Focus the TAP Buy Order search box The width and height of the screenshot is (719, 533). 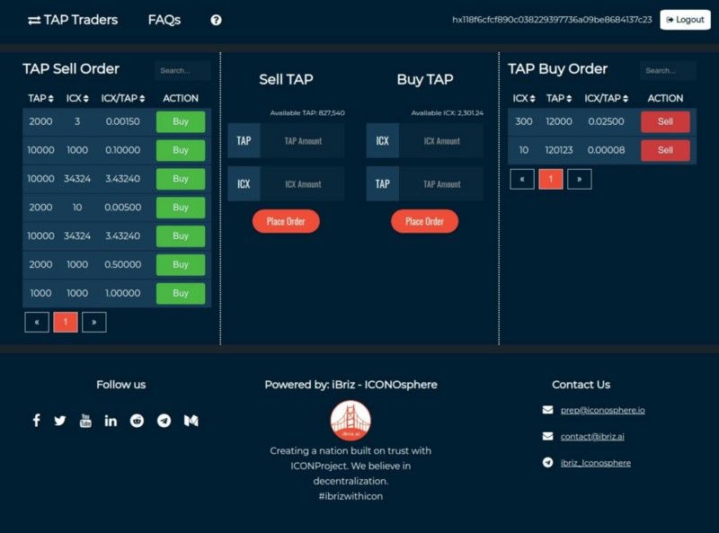[x=668, y=71]
